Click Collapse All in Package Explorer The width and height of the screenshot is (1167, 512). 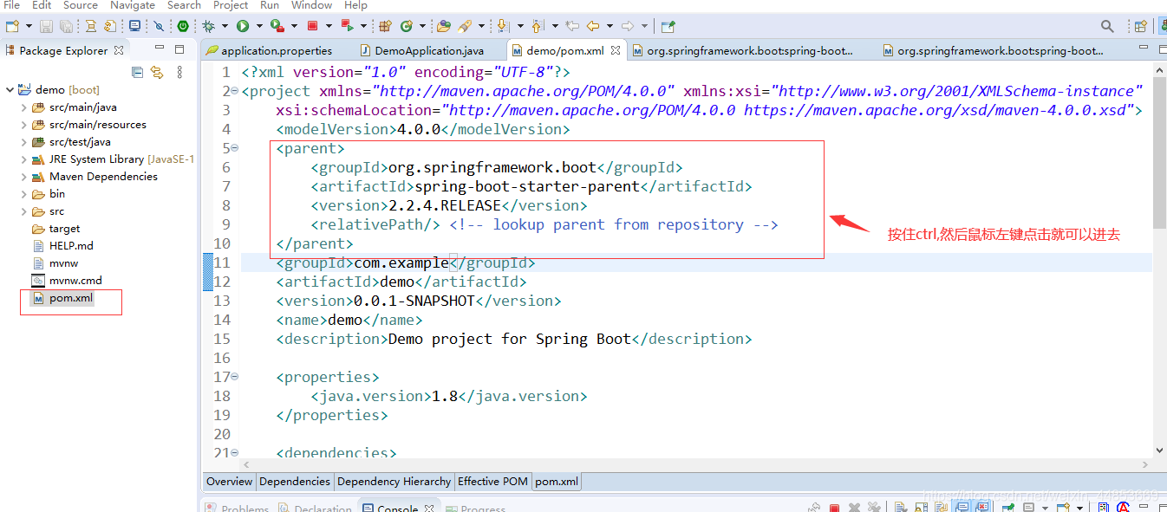coord(137,72)
